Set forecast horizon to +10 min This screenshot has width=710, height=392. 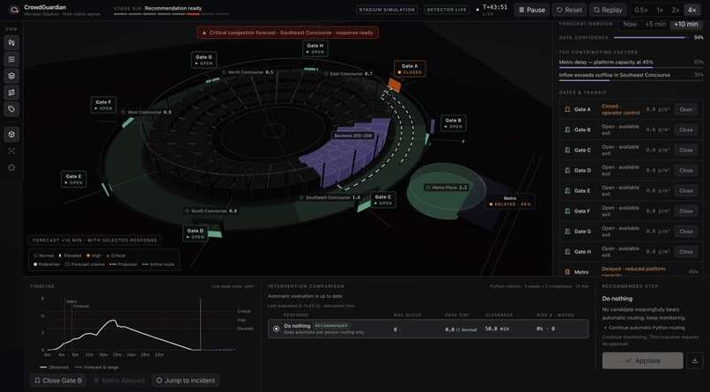coord(686,24)
